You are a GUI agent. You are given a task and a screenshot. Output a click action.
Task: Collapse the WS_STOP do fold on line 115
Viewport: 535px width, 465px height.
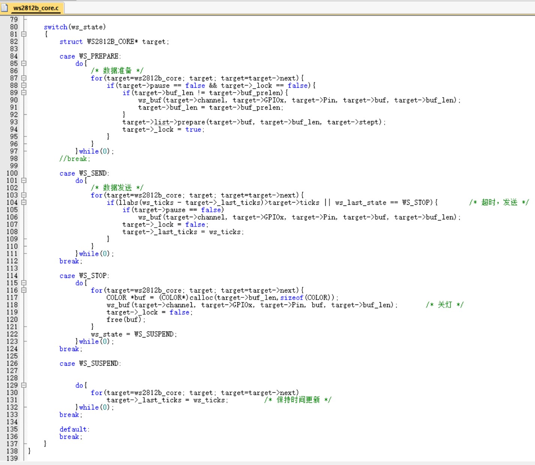click(24, 283)
